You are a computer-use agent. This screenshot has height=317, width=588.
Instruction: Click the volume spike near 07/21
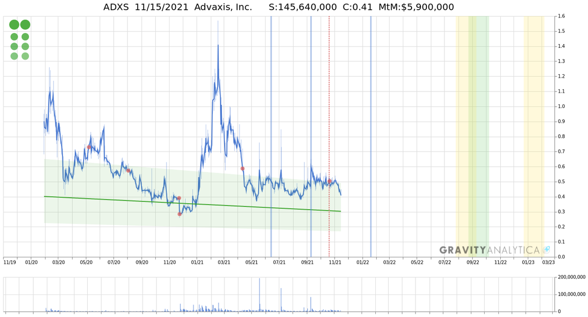pyautogui.click(x=281, y=299)
